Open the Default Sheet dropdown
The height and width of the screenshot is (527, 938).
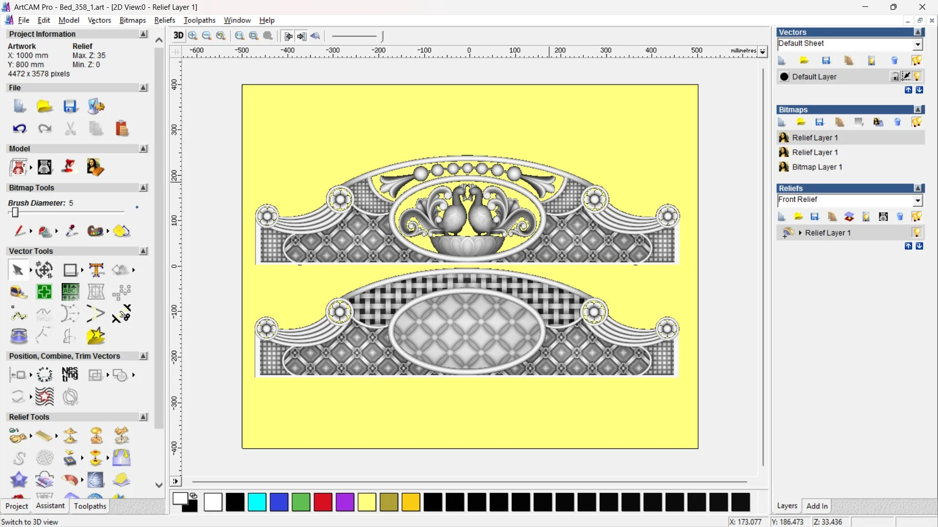(917, 44)
